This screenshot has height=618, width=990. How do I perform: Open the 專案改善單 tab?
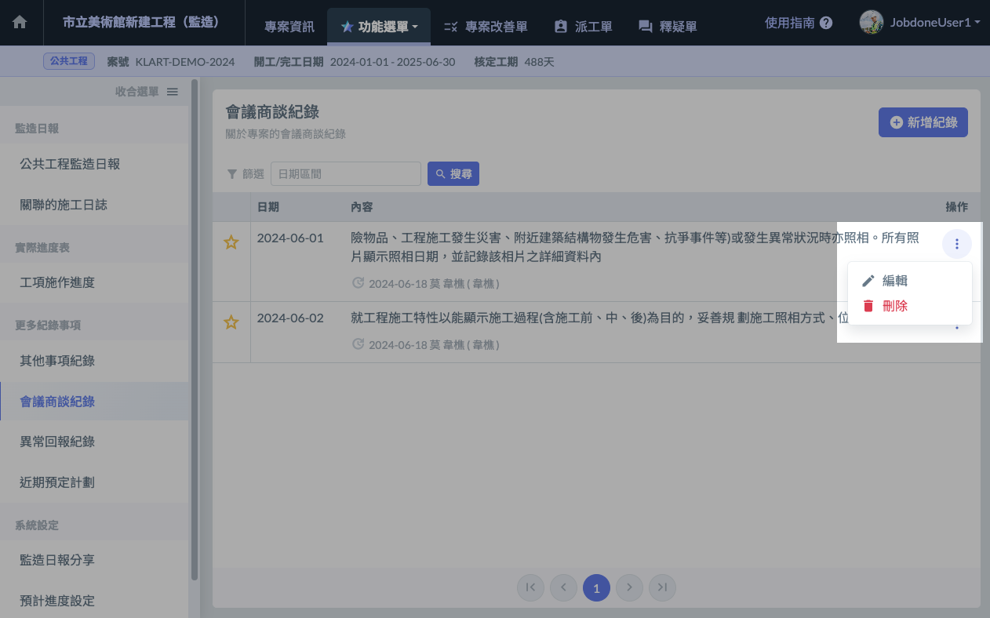coord(485,27)
